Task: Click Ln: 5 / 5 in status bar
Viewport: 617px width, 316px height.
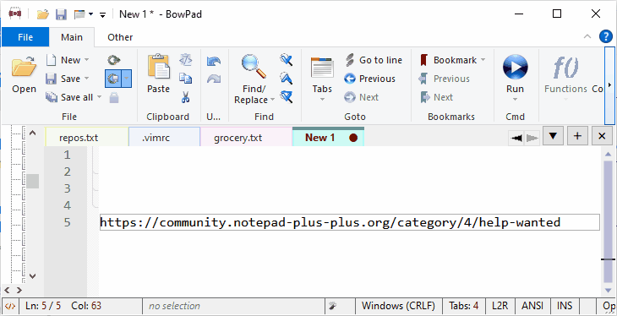Action: coord(43,306)
